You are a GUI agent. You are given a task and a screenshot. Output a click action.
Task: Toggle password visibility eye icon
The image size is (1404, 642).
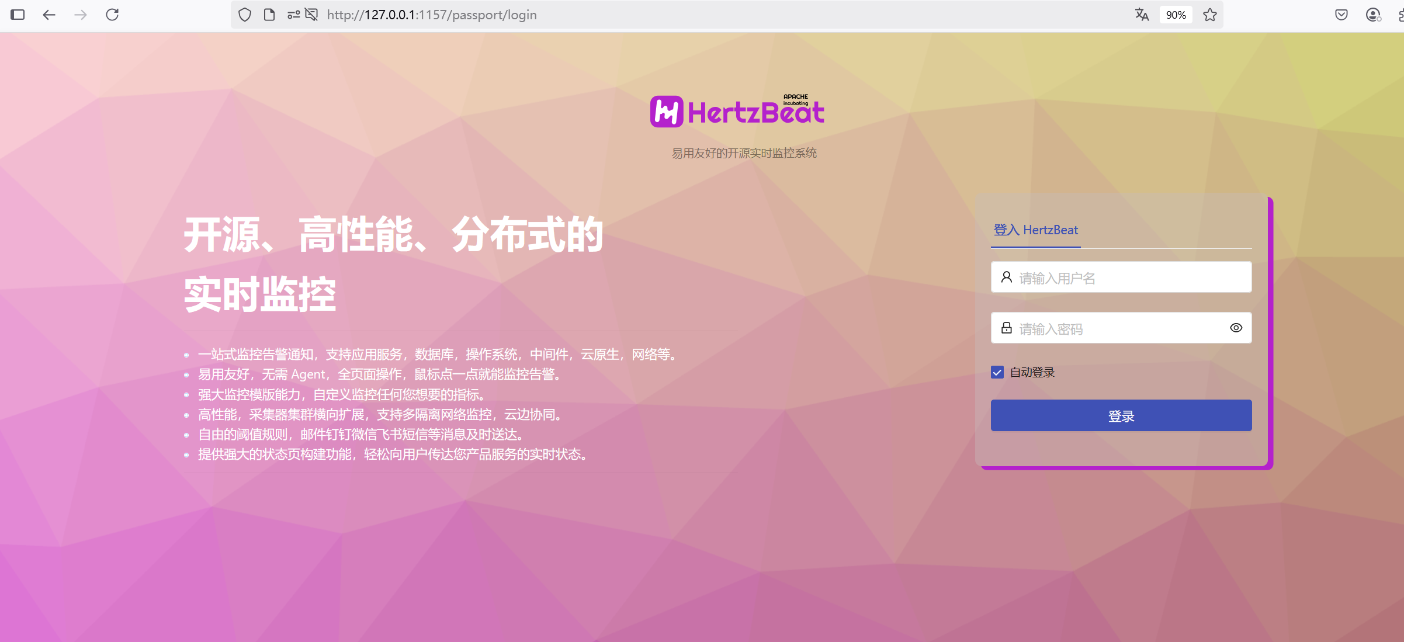coord(1236,328)
